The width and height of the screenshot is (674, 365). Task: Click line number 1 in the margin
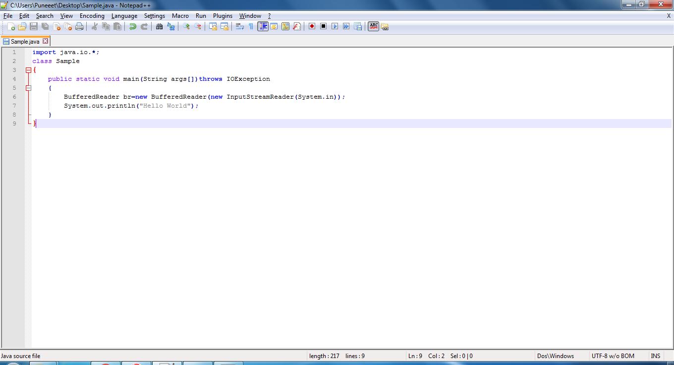(14, 52)
